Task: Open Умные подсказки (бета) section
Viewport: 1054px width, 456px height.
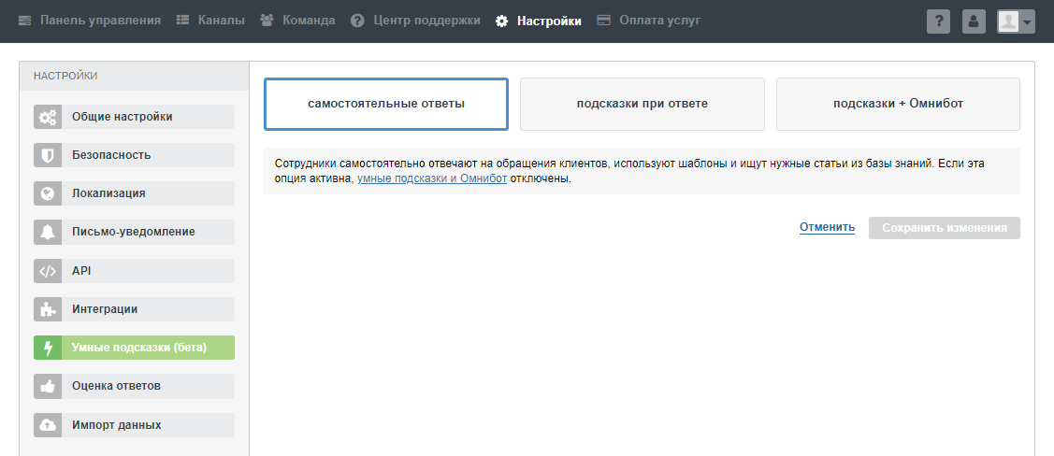Action: click(134, 348)
